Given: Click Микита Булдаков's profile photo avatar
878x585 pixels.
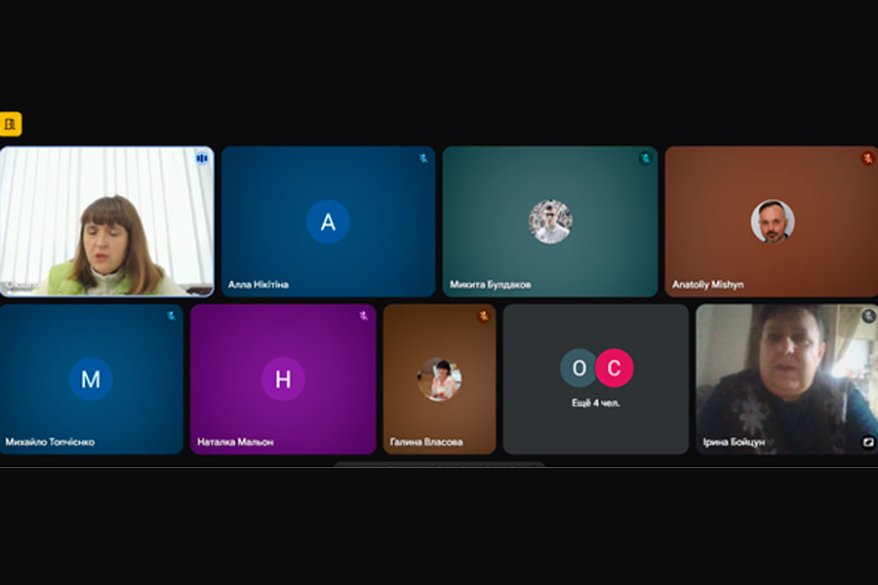Looking at the screenshot, I should click(550, 221).
